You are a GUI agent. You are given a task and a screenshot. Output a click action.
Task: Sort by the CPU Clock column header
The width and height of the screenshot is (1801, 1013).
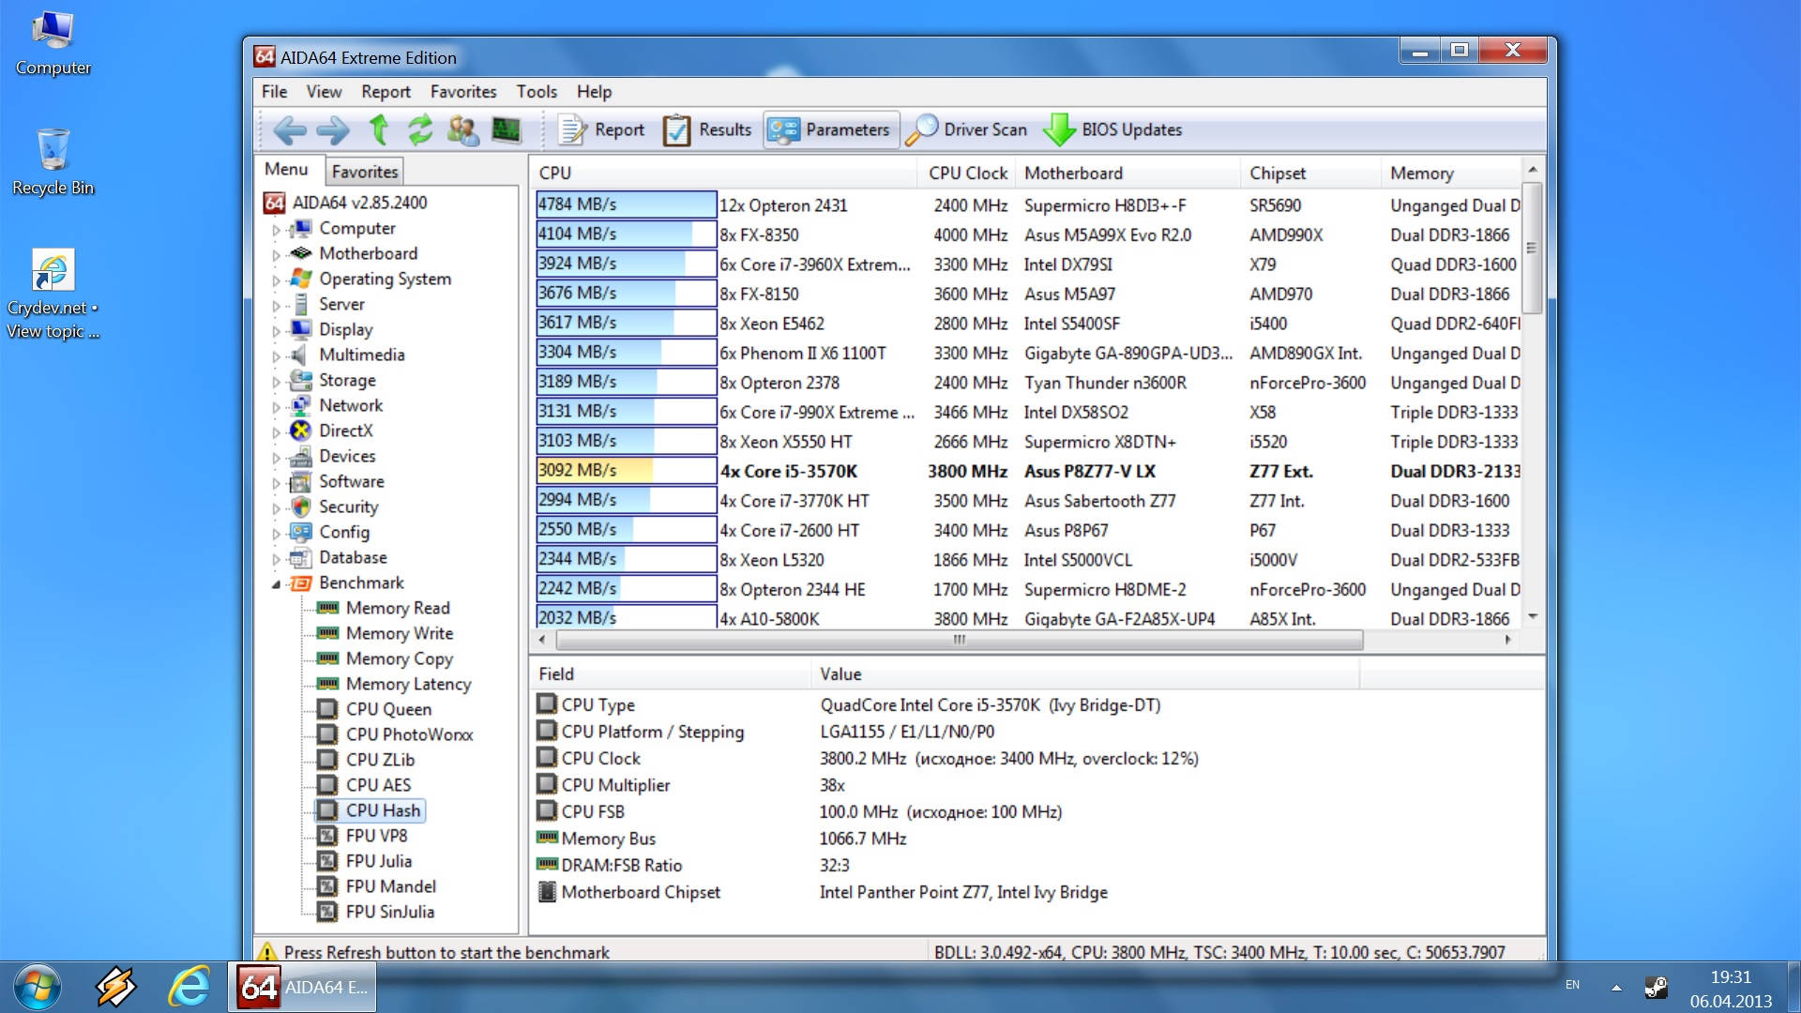(x=967, y=173)
